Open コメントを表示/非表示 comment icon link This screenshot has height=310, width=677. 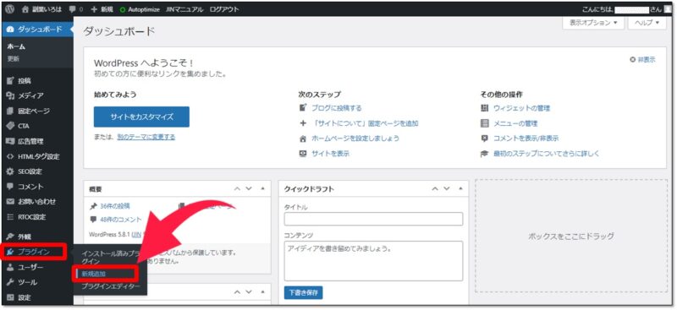click(520, 139)
